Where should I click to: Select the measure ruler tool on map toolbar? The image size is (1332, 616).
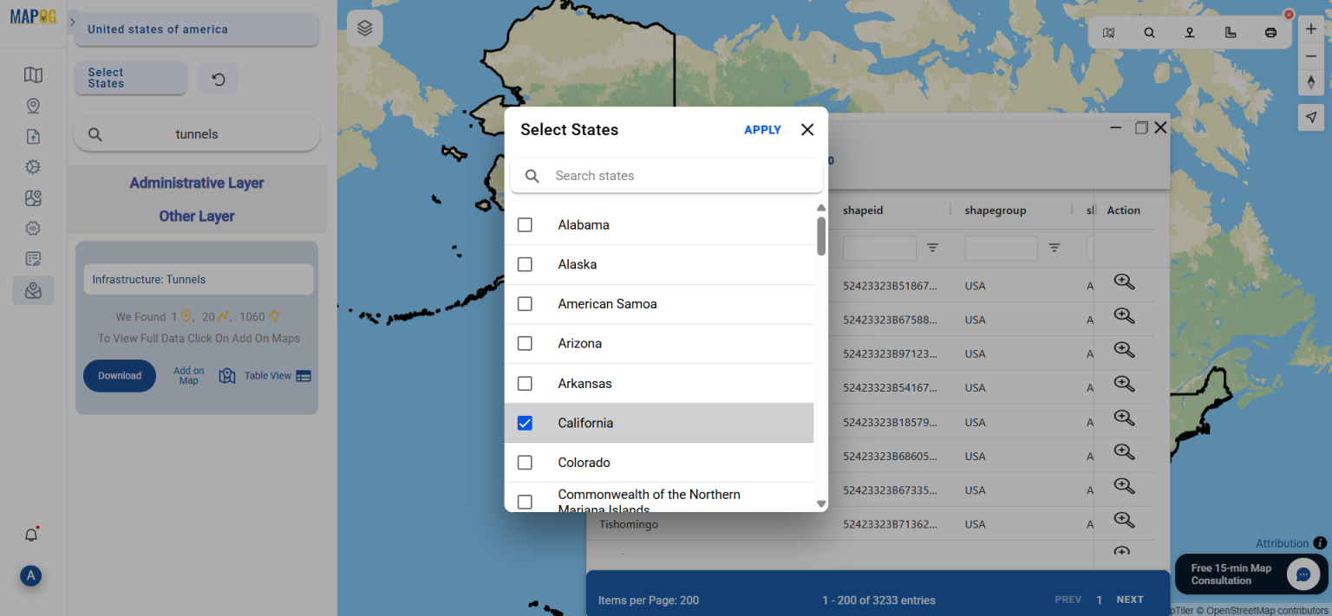[x=1230, y=32]
